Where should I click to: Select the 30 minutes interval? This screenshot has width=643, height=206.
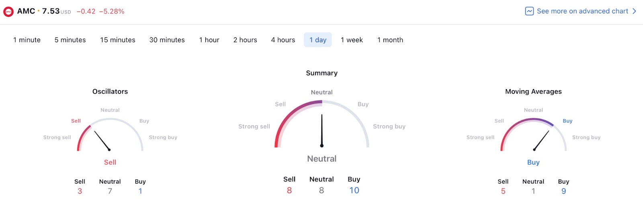167,40
